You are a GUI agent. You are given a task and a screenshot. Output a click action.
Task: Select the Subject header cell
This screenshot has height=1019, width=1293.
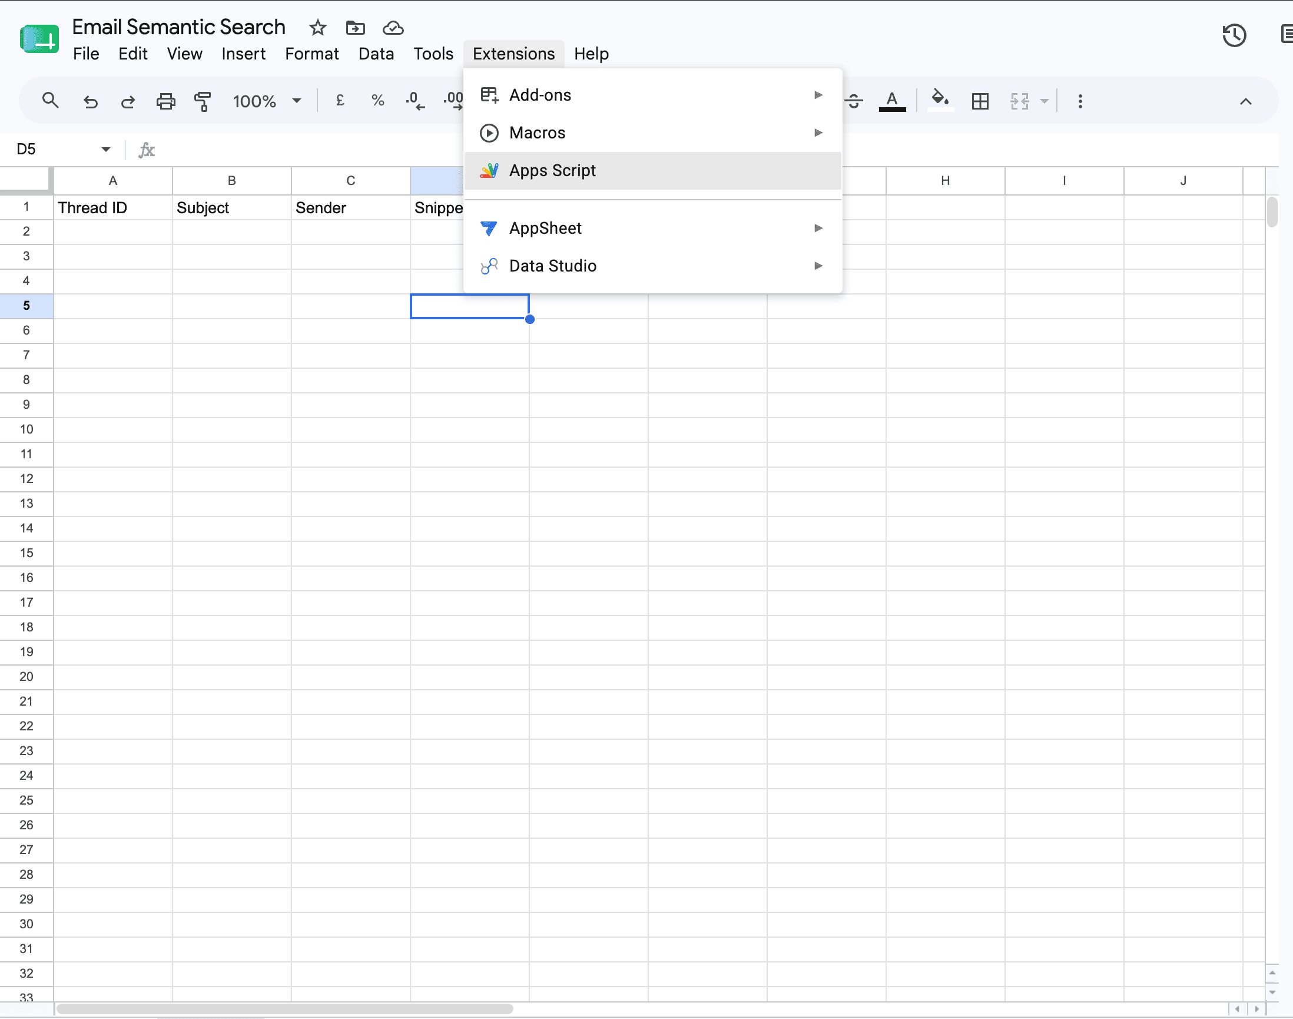tap(231, 207)
